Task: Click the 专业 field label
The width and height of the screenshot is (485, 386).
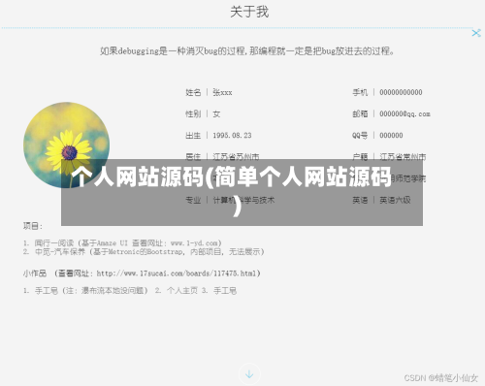Action: 193,200
